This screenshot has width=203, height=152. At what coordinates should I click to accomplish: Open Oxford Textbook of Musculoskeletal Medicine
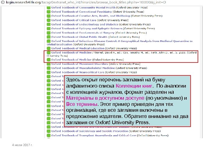pyautogui.click(x=83, y=68)
